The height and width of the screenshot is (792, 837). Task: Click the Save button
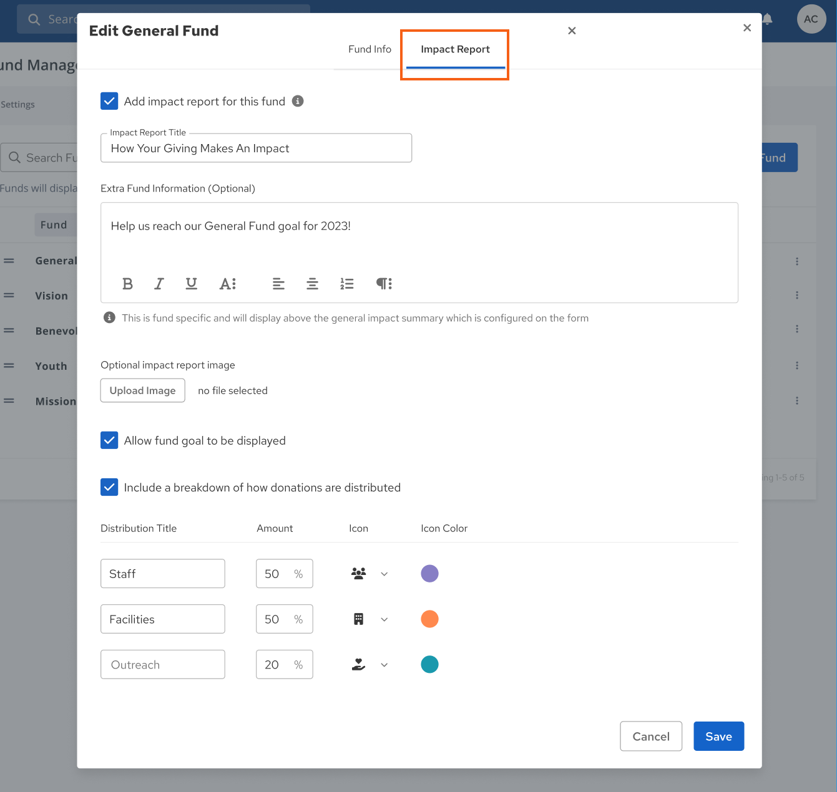point(718,736)
